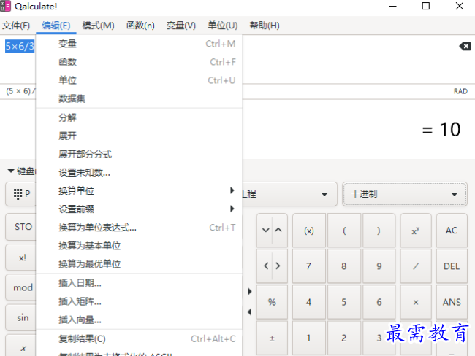
Task: Choose 变量 Ctrl+M menu entry
Action: point(140,44)
